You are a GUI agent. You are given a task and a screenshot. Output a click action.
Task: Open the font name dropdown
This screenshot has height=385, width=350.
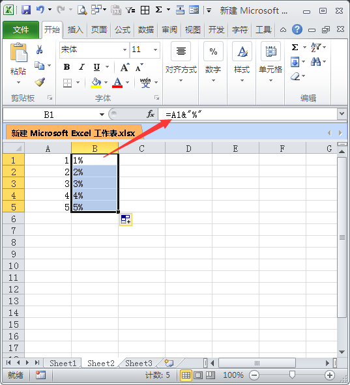(124, 50)
